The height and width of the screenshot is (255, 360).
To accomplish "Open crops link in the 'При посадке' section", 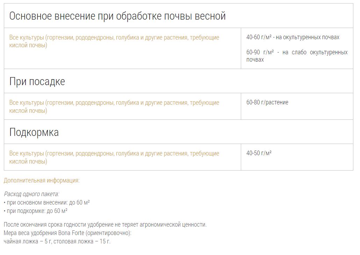I will (x=114, y=103).
